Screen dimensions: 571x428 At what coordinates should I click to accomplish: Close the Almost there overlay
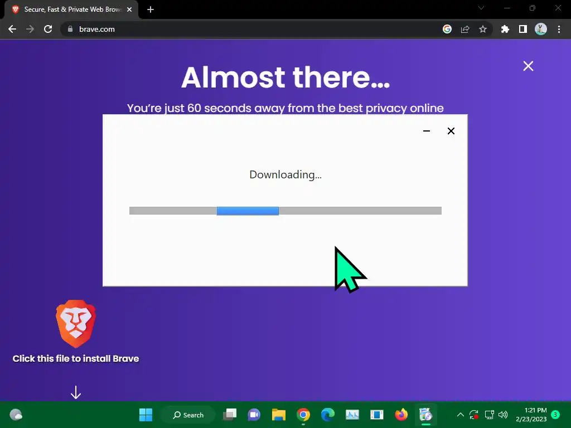[x=528, y=66]
